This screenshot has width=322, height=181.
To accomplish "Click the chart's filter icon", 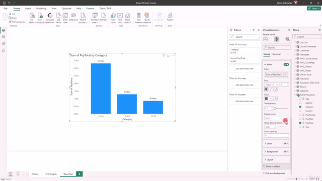I will coord(164,56).
